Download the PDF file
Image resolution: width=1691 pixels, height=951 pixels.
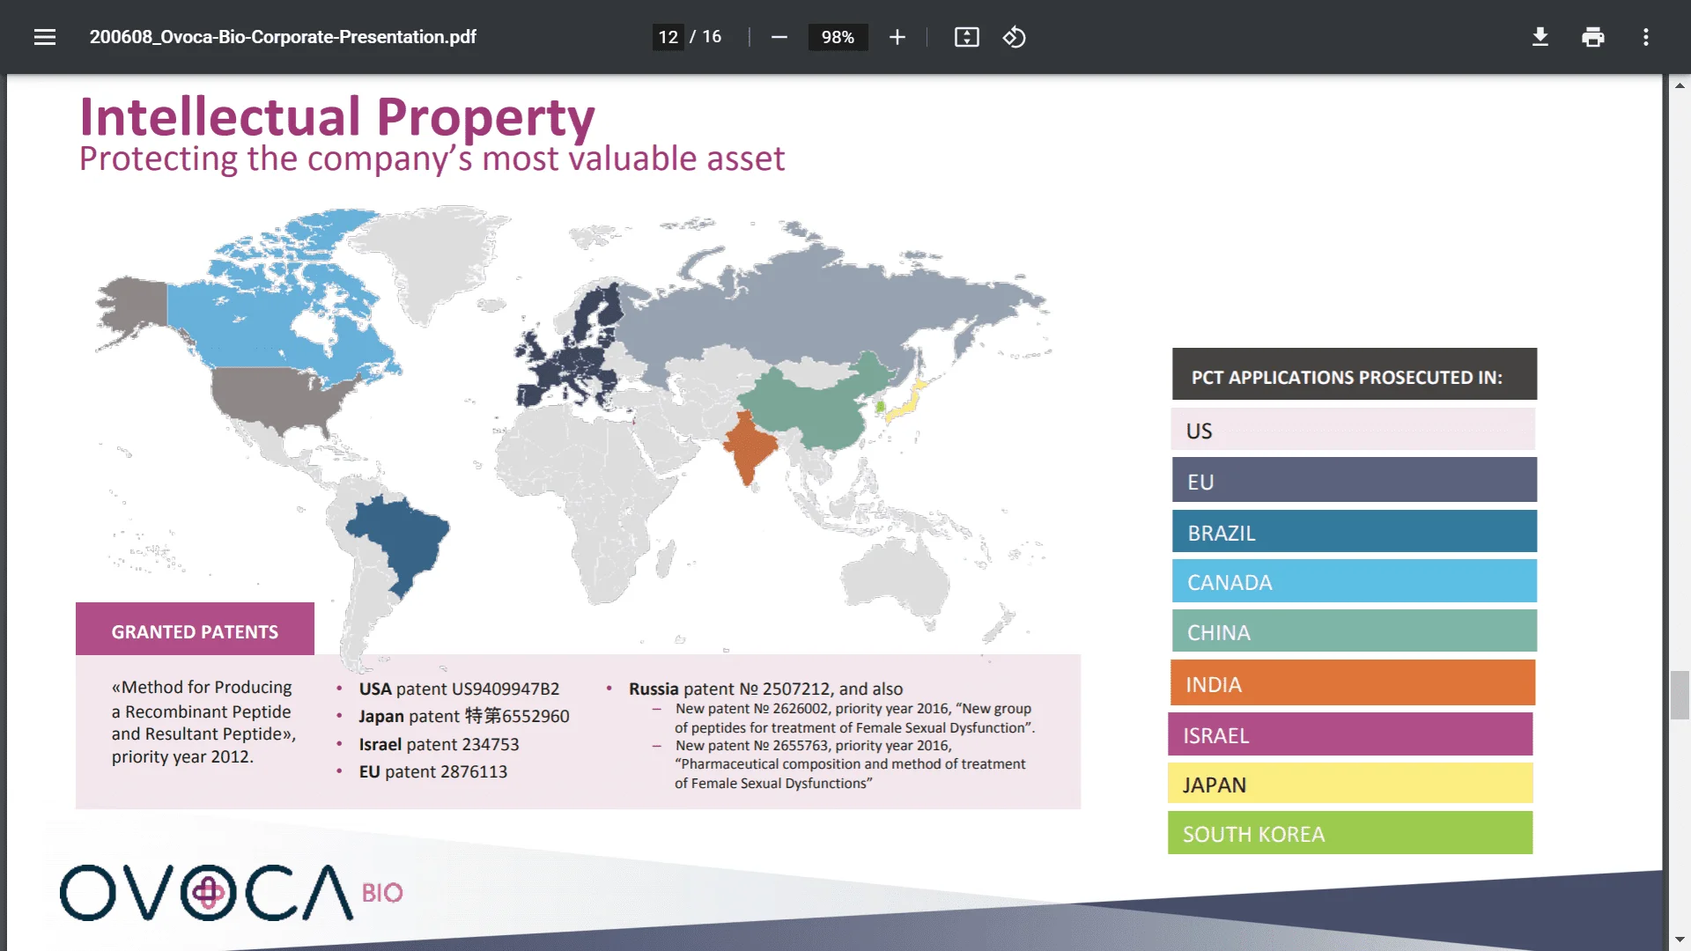pyautogui.click(x=1540, y=37)
